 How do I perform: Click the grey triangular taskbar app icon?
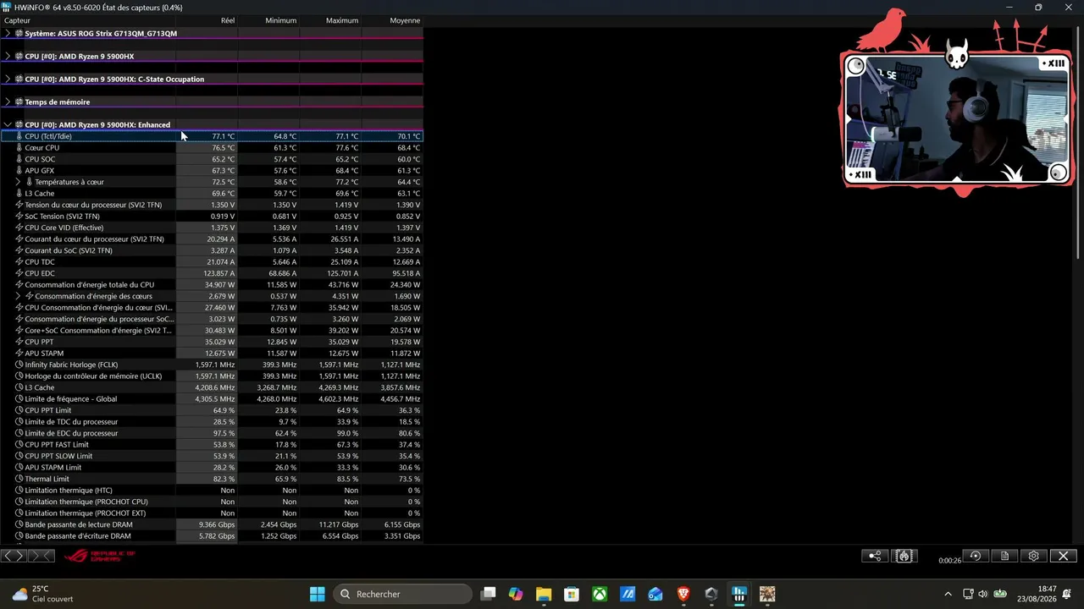click(x=711, y=594)
